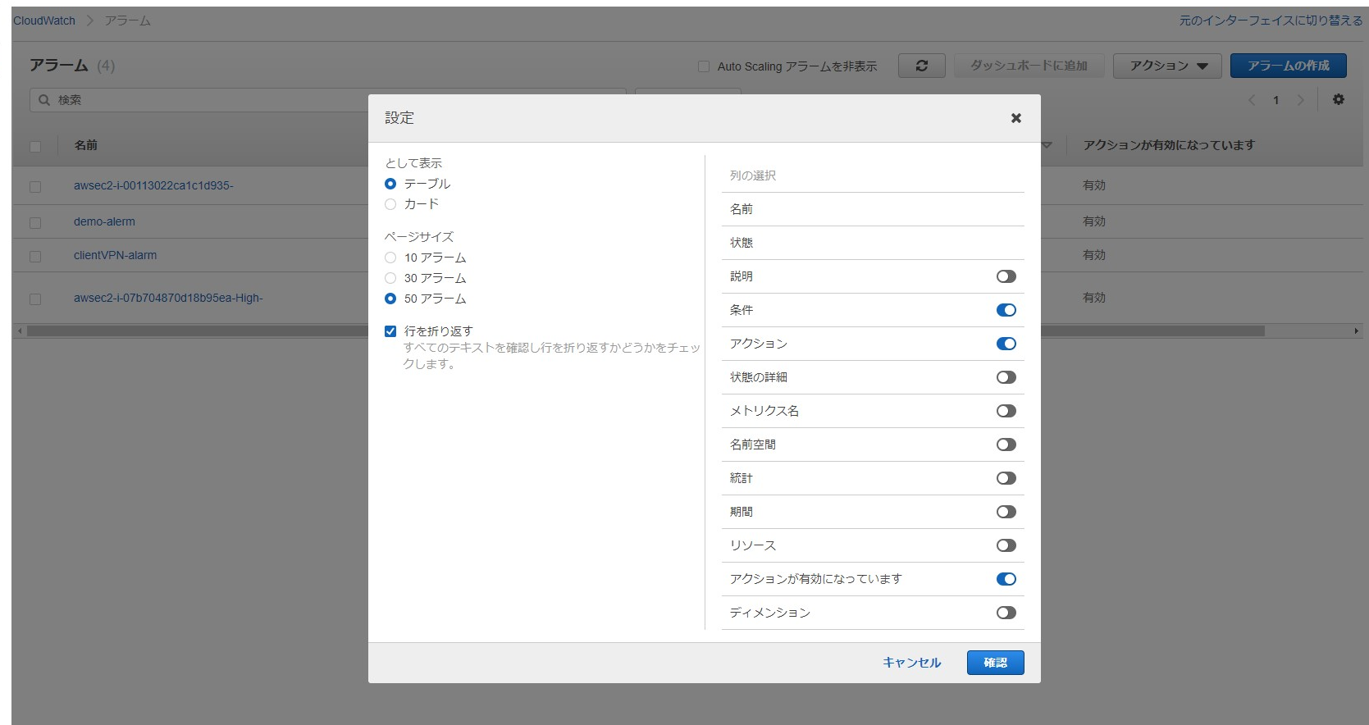This screenshot has width=1369, height=725.
Task: Select カード display option
Action: [390, 204]
